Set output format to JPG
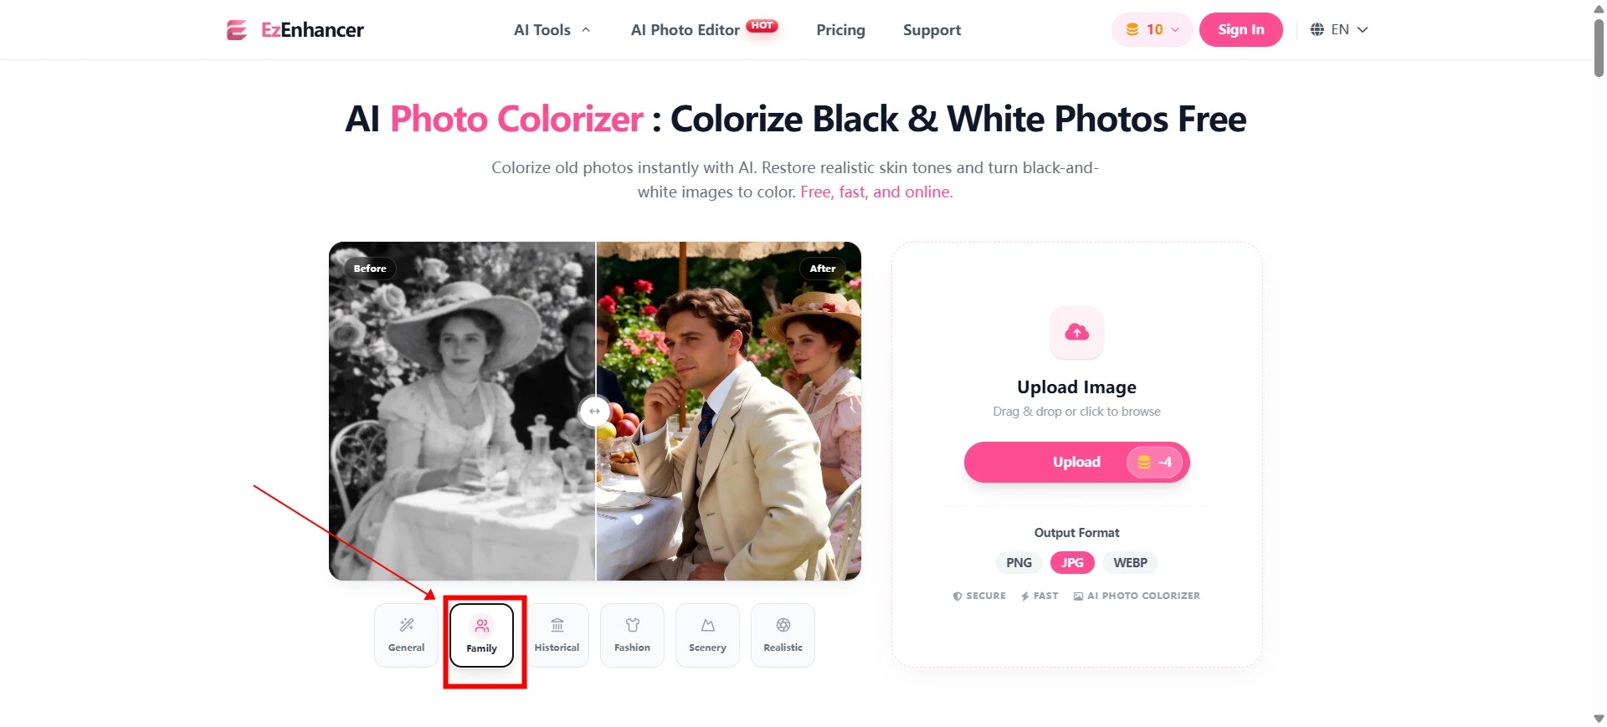Image resolution: width=1607 pixels, height=727 pixels. pyautogui.click(x=1072, y=563)
